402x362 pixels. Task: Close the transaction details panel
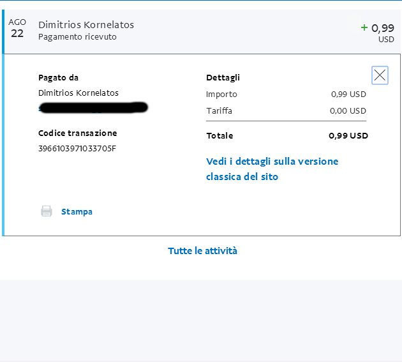coord(380,75)
